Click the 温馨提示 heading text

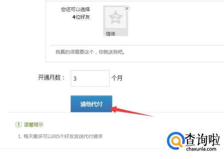tap(34, 125)
